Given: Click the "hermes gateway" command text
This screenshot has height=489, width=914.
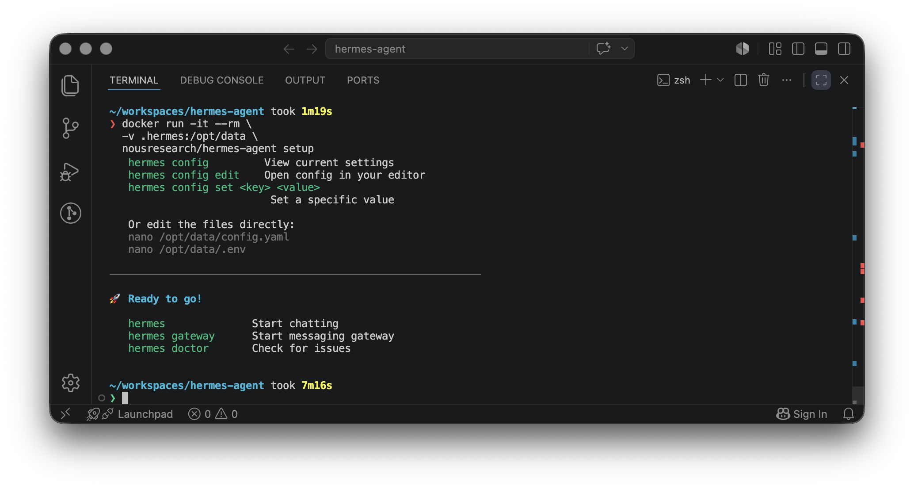Looking at the screenshot, I should pos(171,336).
